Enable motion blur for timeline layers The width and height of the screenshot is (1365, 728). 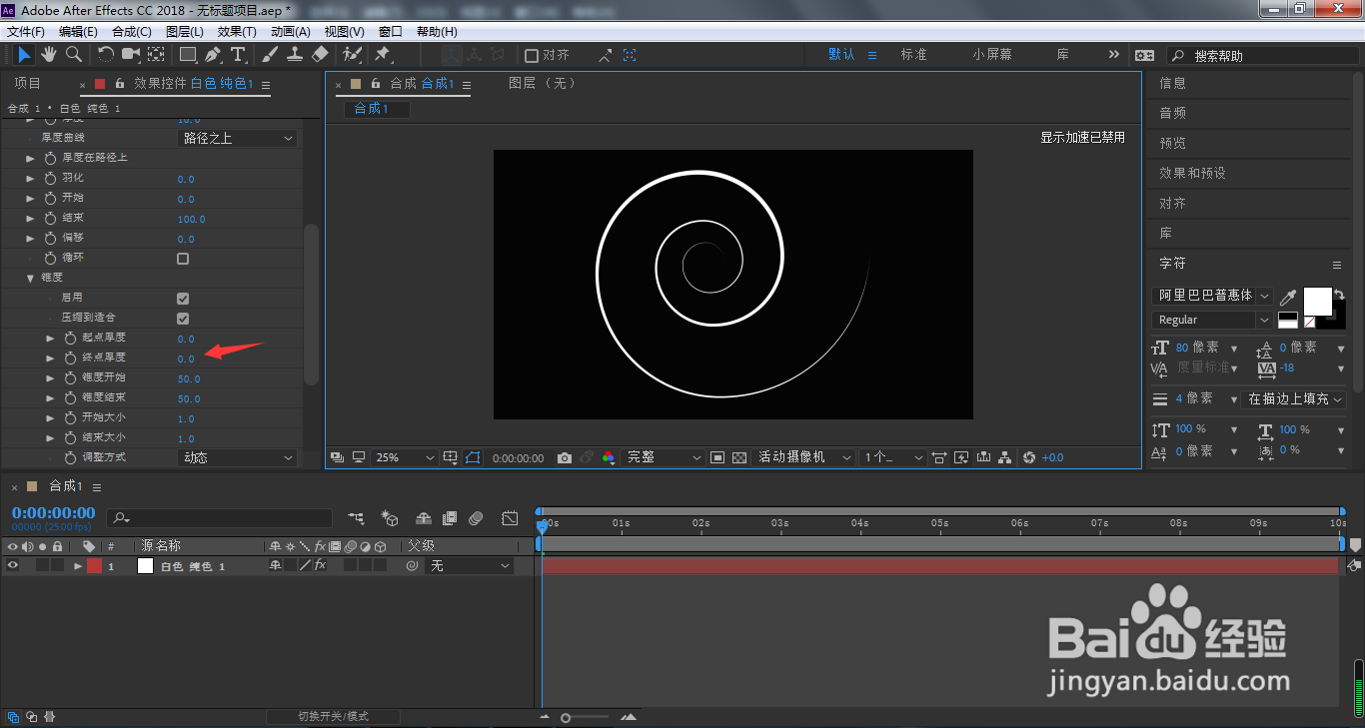[x=476, y=518]
